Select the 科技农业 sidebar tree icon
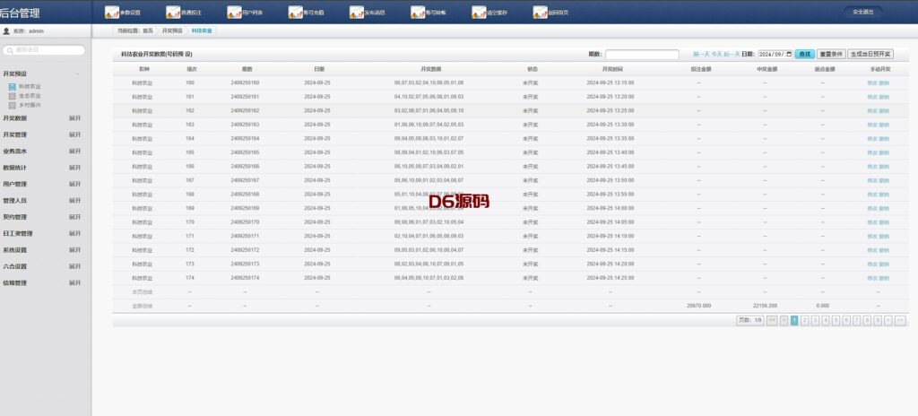Image resolution: width=918 pixels, height=416 pixels. [13, 87]
